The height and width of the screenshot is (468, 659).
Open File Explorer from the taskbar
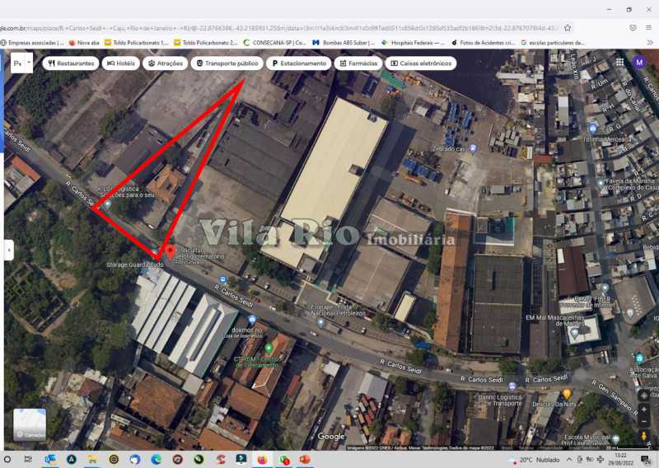click(x=92, y=459)
